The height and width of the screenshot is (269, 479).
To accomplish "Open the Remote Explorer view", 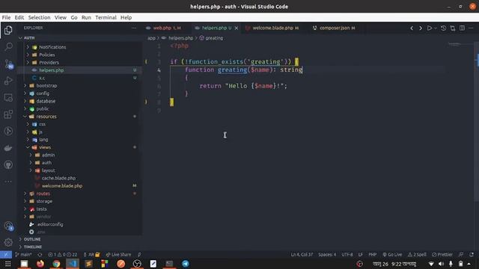I will tap(8, 98).
